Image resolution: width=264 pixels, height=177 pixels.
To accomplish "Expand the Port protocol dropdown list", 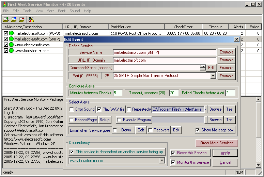I will click(213, 76).
